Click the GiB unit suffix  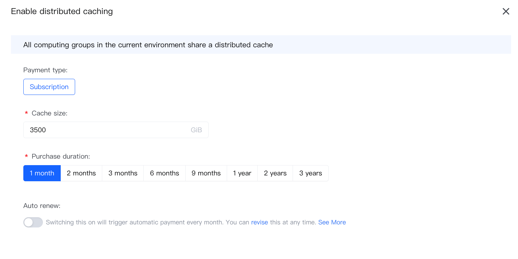pos(196,130)
